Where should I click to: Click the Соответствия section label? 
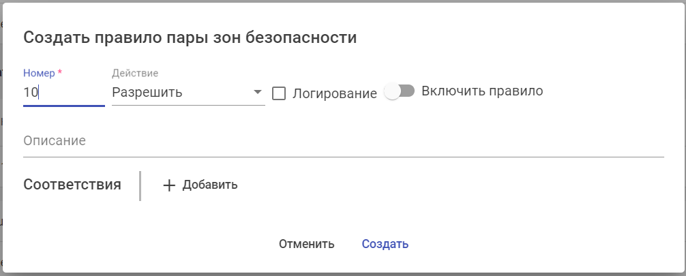[x=72, y=185]
